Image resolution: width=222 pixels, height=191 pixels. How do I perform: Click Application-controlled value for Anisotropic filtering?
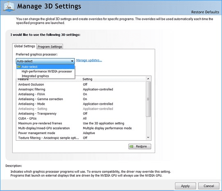click(98, 89)
